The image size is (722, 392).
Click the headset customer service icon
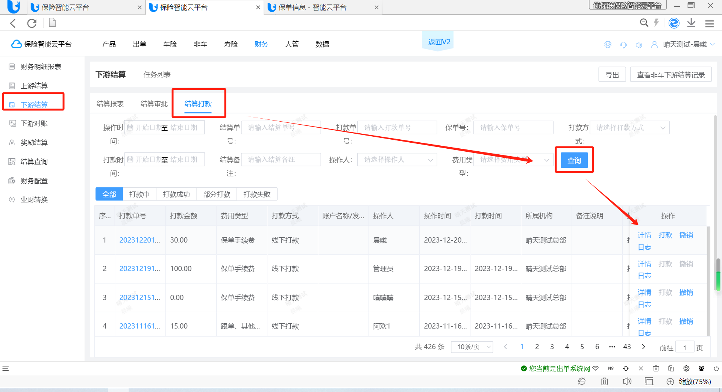point(623,45)
